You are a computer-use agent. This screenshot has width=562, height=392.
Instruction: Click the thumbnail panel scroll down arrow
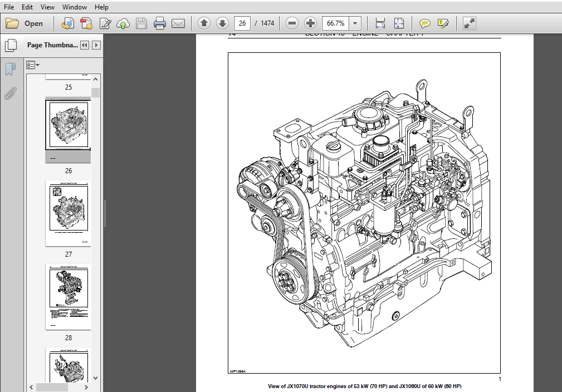coord(95,378)
